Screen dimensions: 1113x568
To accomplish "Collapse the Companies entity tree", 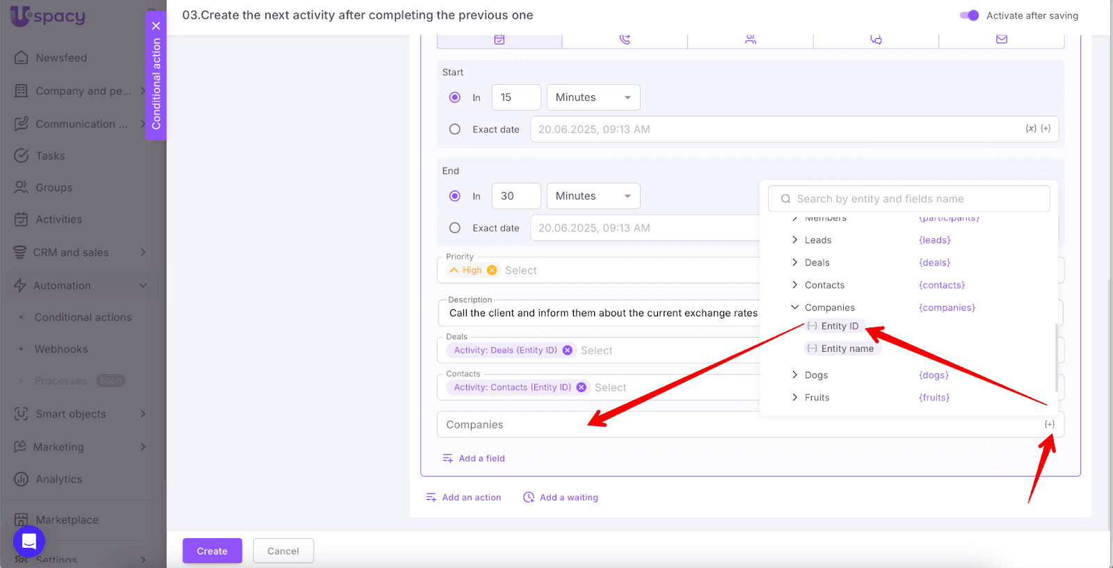I will (794, 307).
